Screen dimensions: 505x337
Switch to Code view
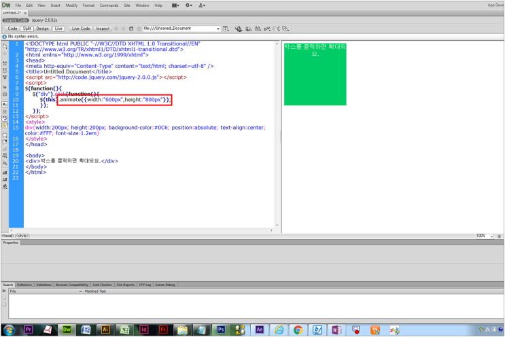pos(12,29)
